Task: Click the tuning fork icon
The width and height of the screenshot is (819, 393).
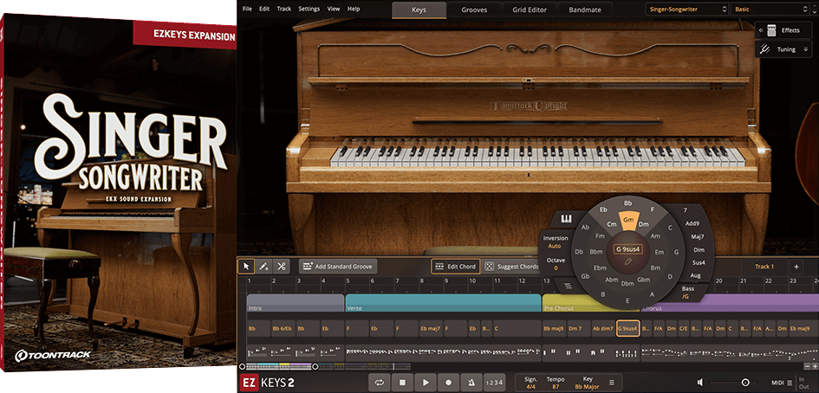Action: [x=764, y=49]
